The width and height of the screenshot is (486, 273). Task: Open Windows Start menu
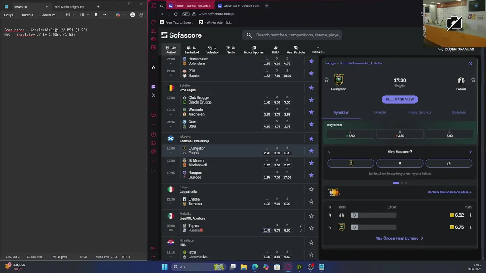click(x=164, y=267)
